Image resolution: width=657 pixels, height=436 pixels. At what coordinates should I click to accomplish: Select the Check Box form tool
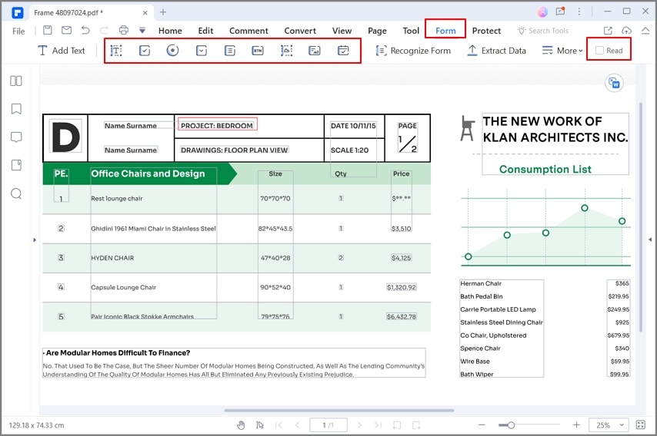click(x=145, y=51)
